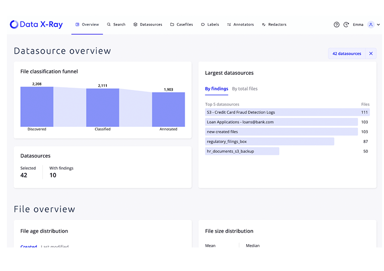Viewport: 384px width, 271px height.
Task: Go to Annotators in the navigation
Action: click(241, 25)
